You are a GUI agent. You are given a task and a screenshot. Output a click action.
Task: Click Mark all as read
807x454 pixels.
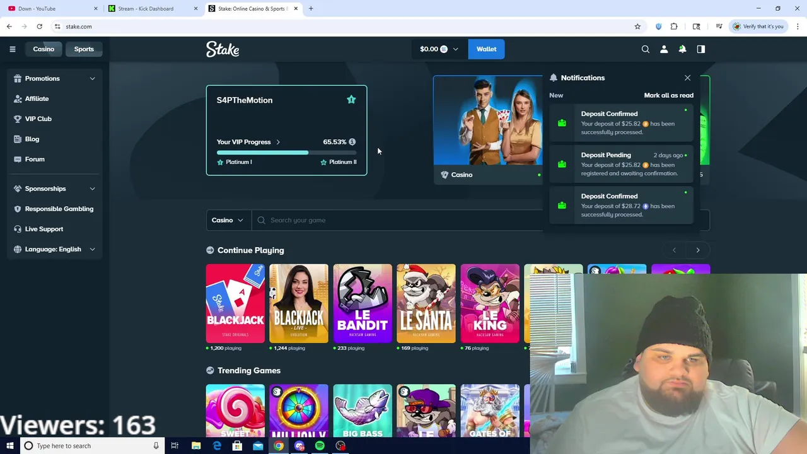click(x=668, y=95)
